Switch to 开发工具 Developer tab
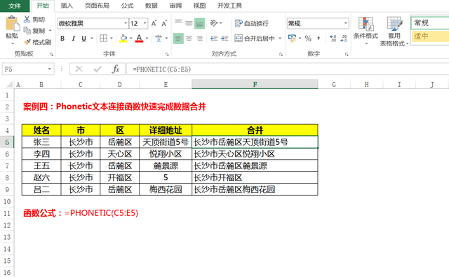 pyautogui.click(x=229, y=6)
